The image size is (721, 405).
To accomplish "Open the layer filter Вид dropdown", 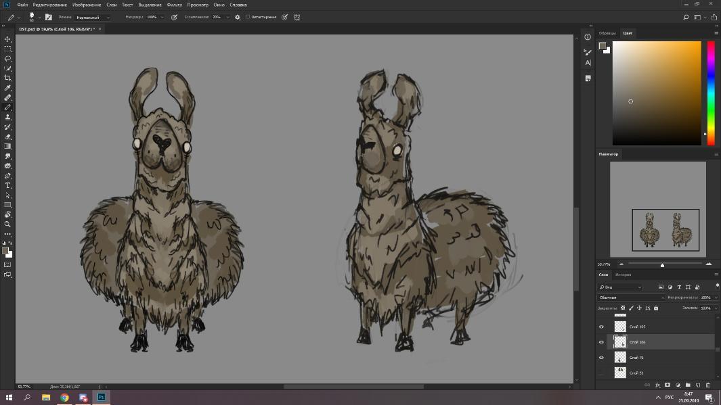I will click(x=619, y=287).
